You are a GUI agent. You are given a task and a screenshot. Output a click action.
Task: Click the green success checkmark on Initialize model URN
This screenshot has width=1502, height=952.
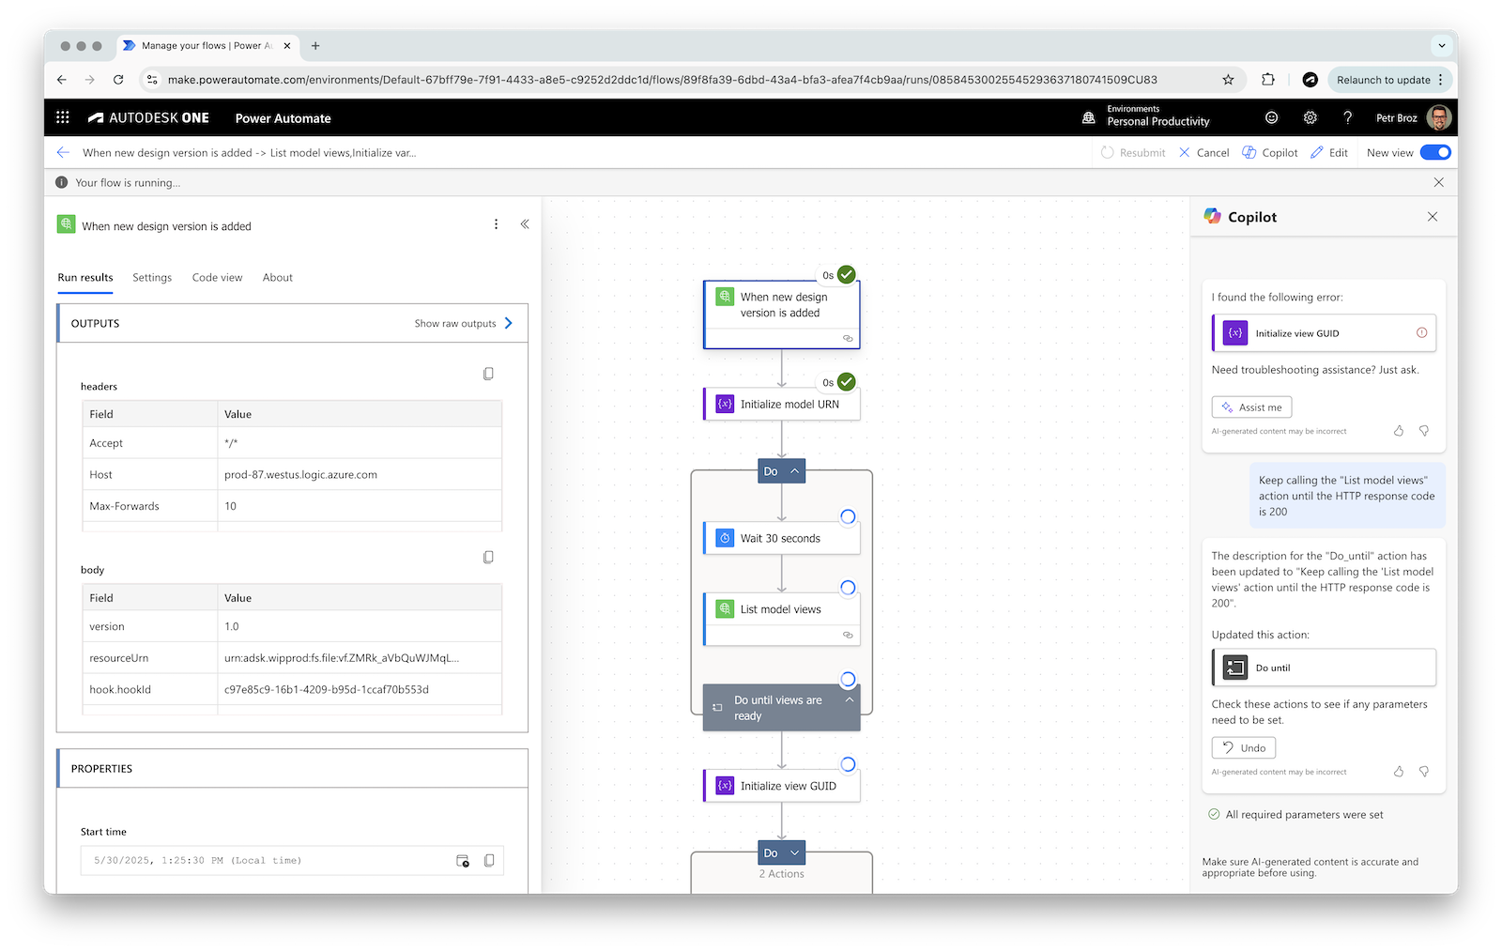click(846, 382)
